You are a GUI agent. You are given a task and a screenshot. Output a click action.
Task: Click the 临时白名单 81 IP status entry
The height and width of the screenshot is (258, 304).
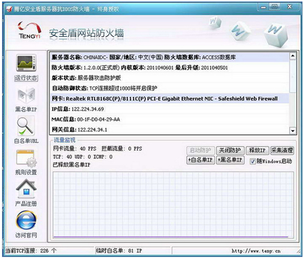pyautogui.click(x=119, y=251)
